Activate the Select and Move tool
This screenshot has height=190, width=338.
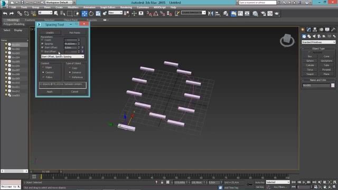coord(84,14)
